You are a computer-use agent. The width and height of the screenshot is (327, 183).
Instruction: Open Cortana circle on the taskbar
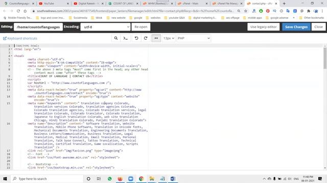88,178
